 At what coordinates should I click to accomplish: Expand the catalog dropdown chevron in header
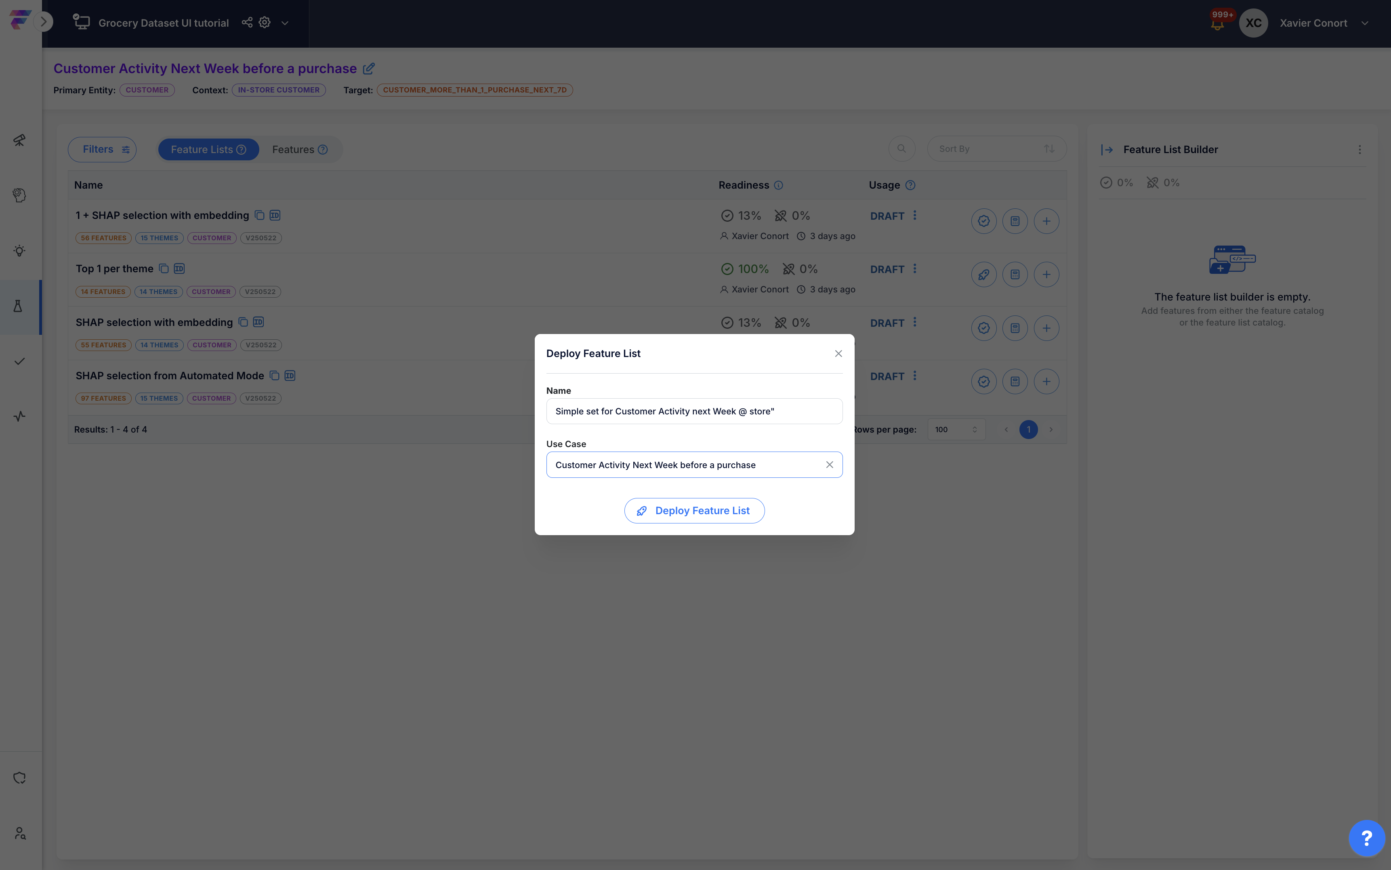pos(285,23)
